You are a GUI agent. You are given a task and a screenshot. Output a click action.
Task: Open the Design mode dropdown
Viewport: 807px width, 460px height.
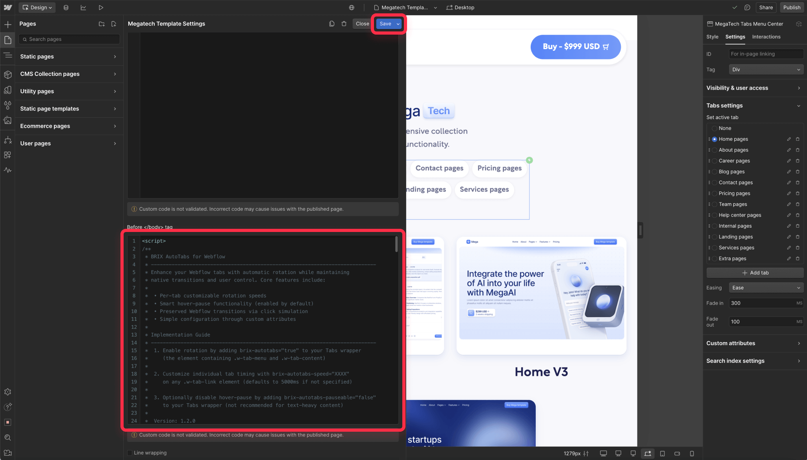tap(37, 7)
